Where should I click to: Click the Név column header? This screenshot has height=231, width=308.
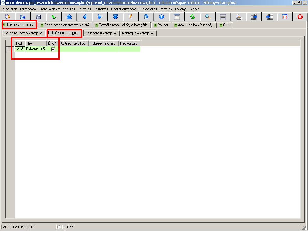click(x=36, y=43)
